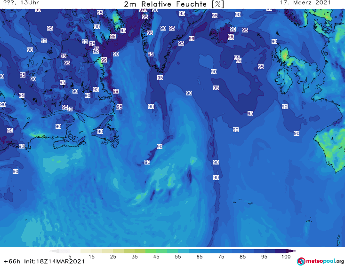Click the legend value '45'
Image resolution: width=345 pixels, height=266 pixels.
[x=156, y=257]
